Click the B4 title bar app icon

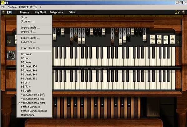(2, 2)
